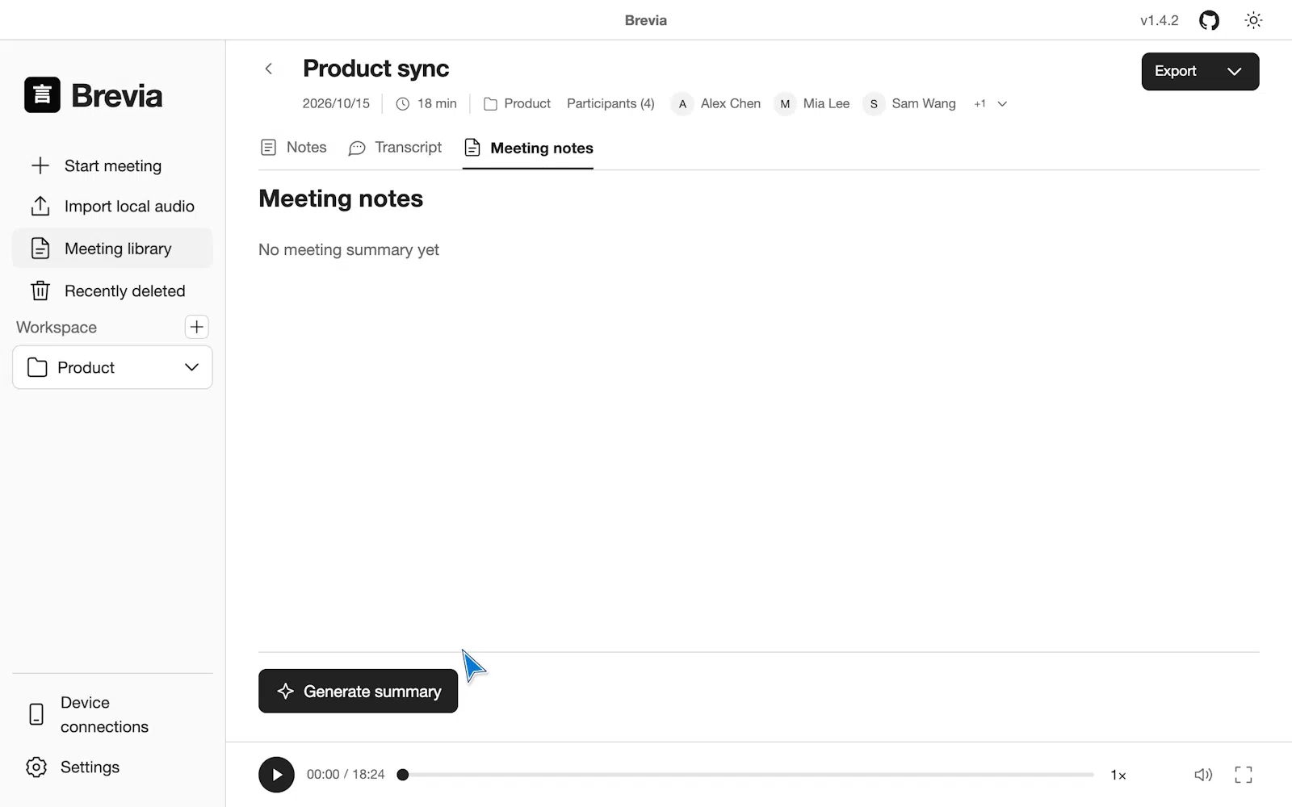
Task: Click the 2026/10/15 meeting date
Action: coord(336,103)
